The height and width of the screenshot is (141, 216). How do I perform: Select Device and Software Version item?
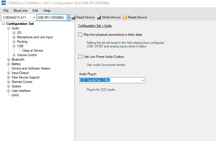pos(31,68)
